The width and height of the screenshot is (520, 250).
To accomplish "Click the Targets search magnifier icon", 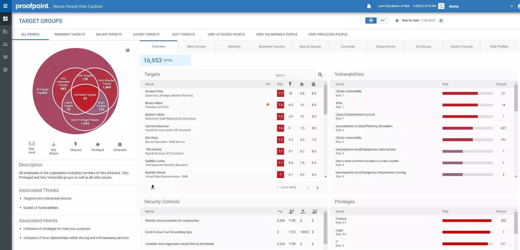I will 320,75.
